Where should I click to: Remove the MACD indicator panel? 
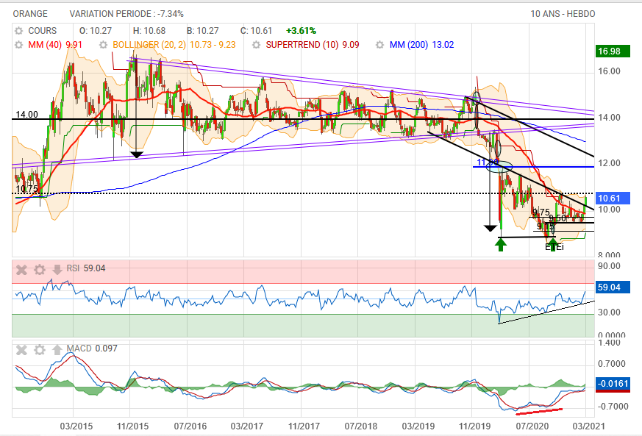point(21,350)
